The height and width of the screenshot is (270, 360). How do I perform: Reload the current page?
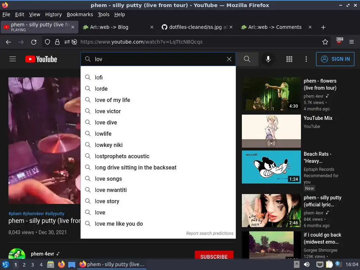point(34,42)
